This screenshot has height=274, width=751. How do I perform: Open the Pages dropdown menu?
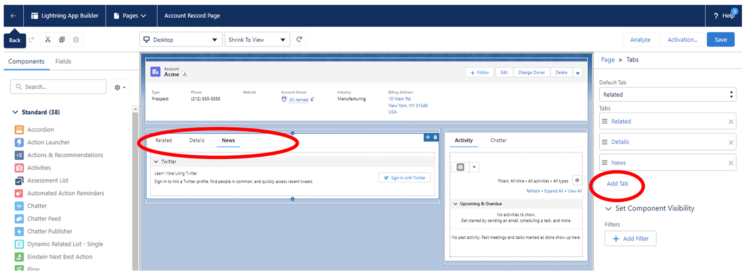click(130, 15)
